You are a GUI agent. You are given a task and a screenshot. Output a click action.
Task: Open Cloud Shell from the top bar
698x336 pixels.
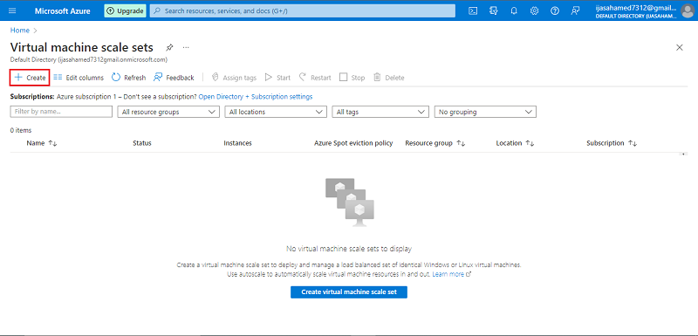point(474,10)
